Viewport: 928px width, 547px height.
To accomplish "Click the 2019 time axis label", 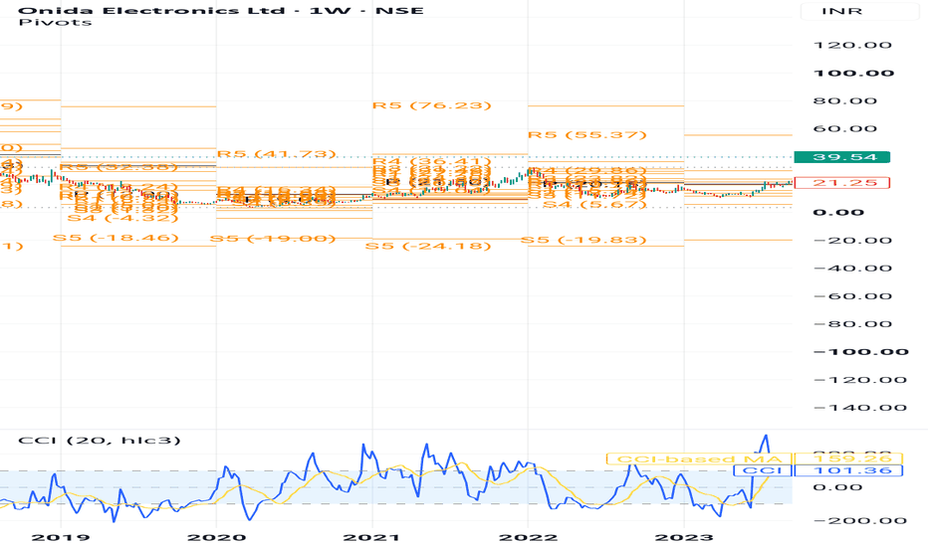I will coord(61,537).
